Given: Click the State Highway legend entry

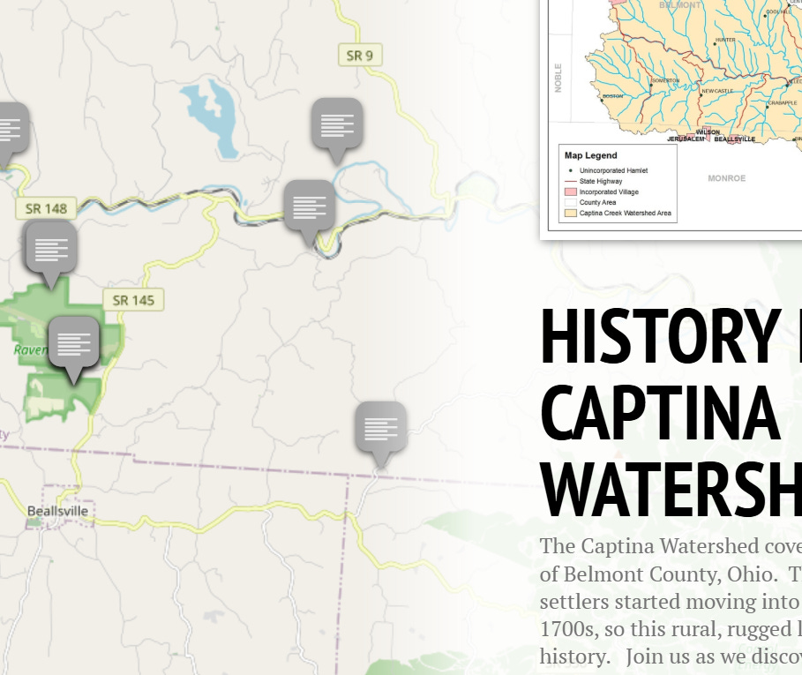Looking at the screenshot, I should [601, 182].
